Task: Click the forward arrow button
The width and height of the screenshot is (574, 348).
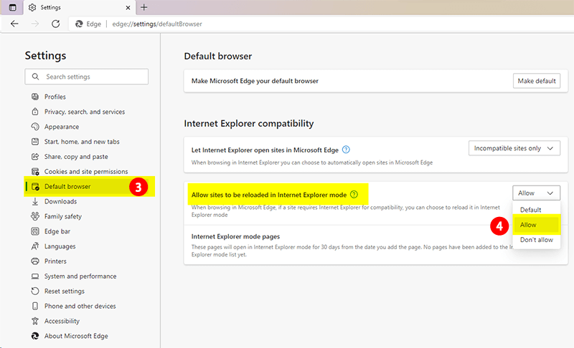Action: point(35,24)
